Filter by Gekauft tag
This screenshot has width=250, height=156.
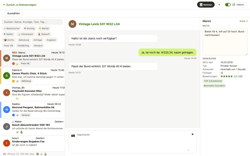tap(44, 34)
